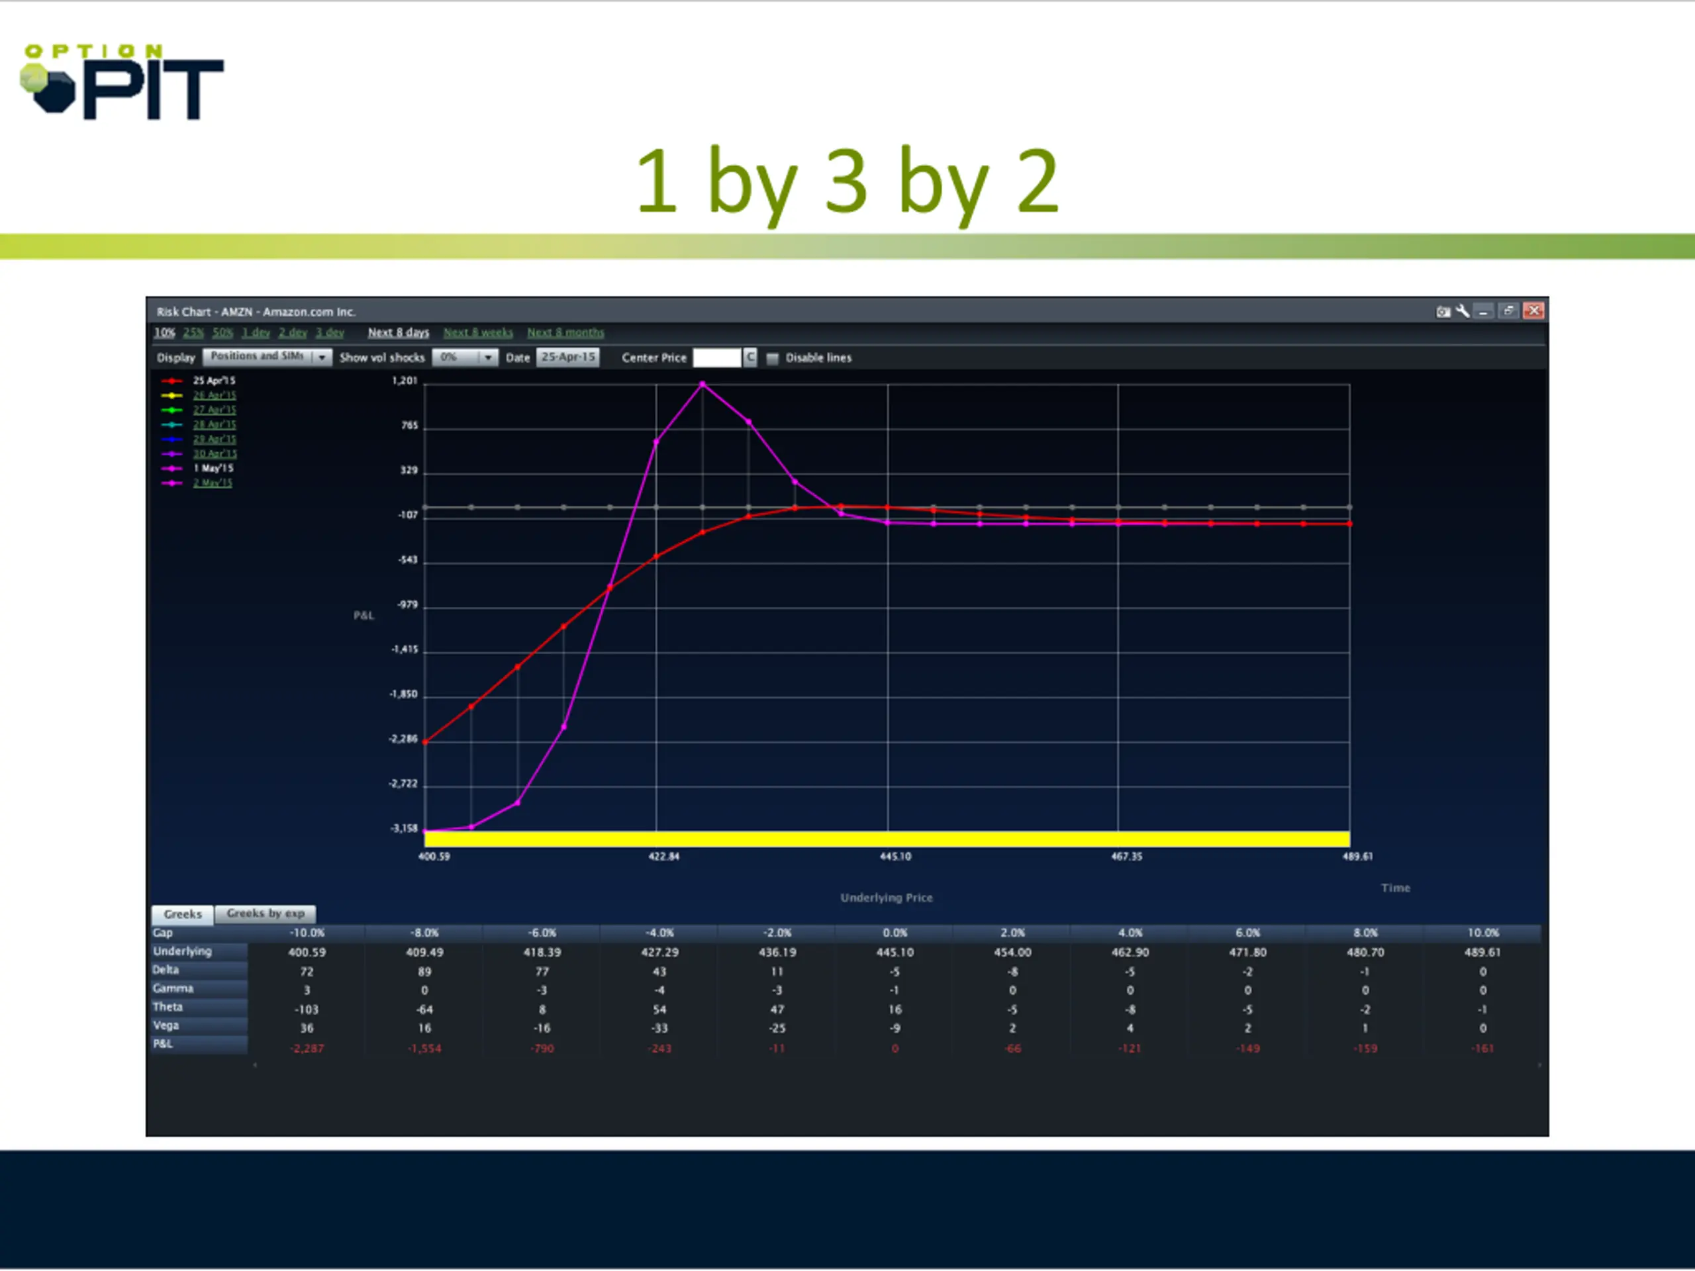
Task: Click the yellow bar under the chart
Action: tap(887, 839)
